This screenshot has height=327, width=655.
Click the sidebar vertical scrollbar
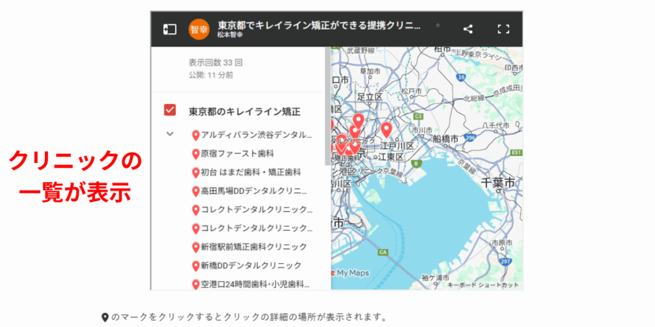point(327,107)
